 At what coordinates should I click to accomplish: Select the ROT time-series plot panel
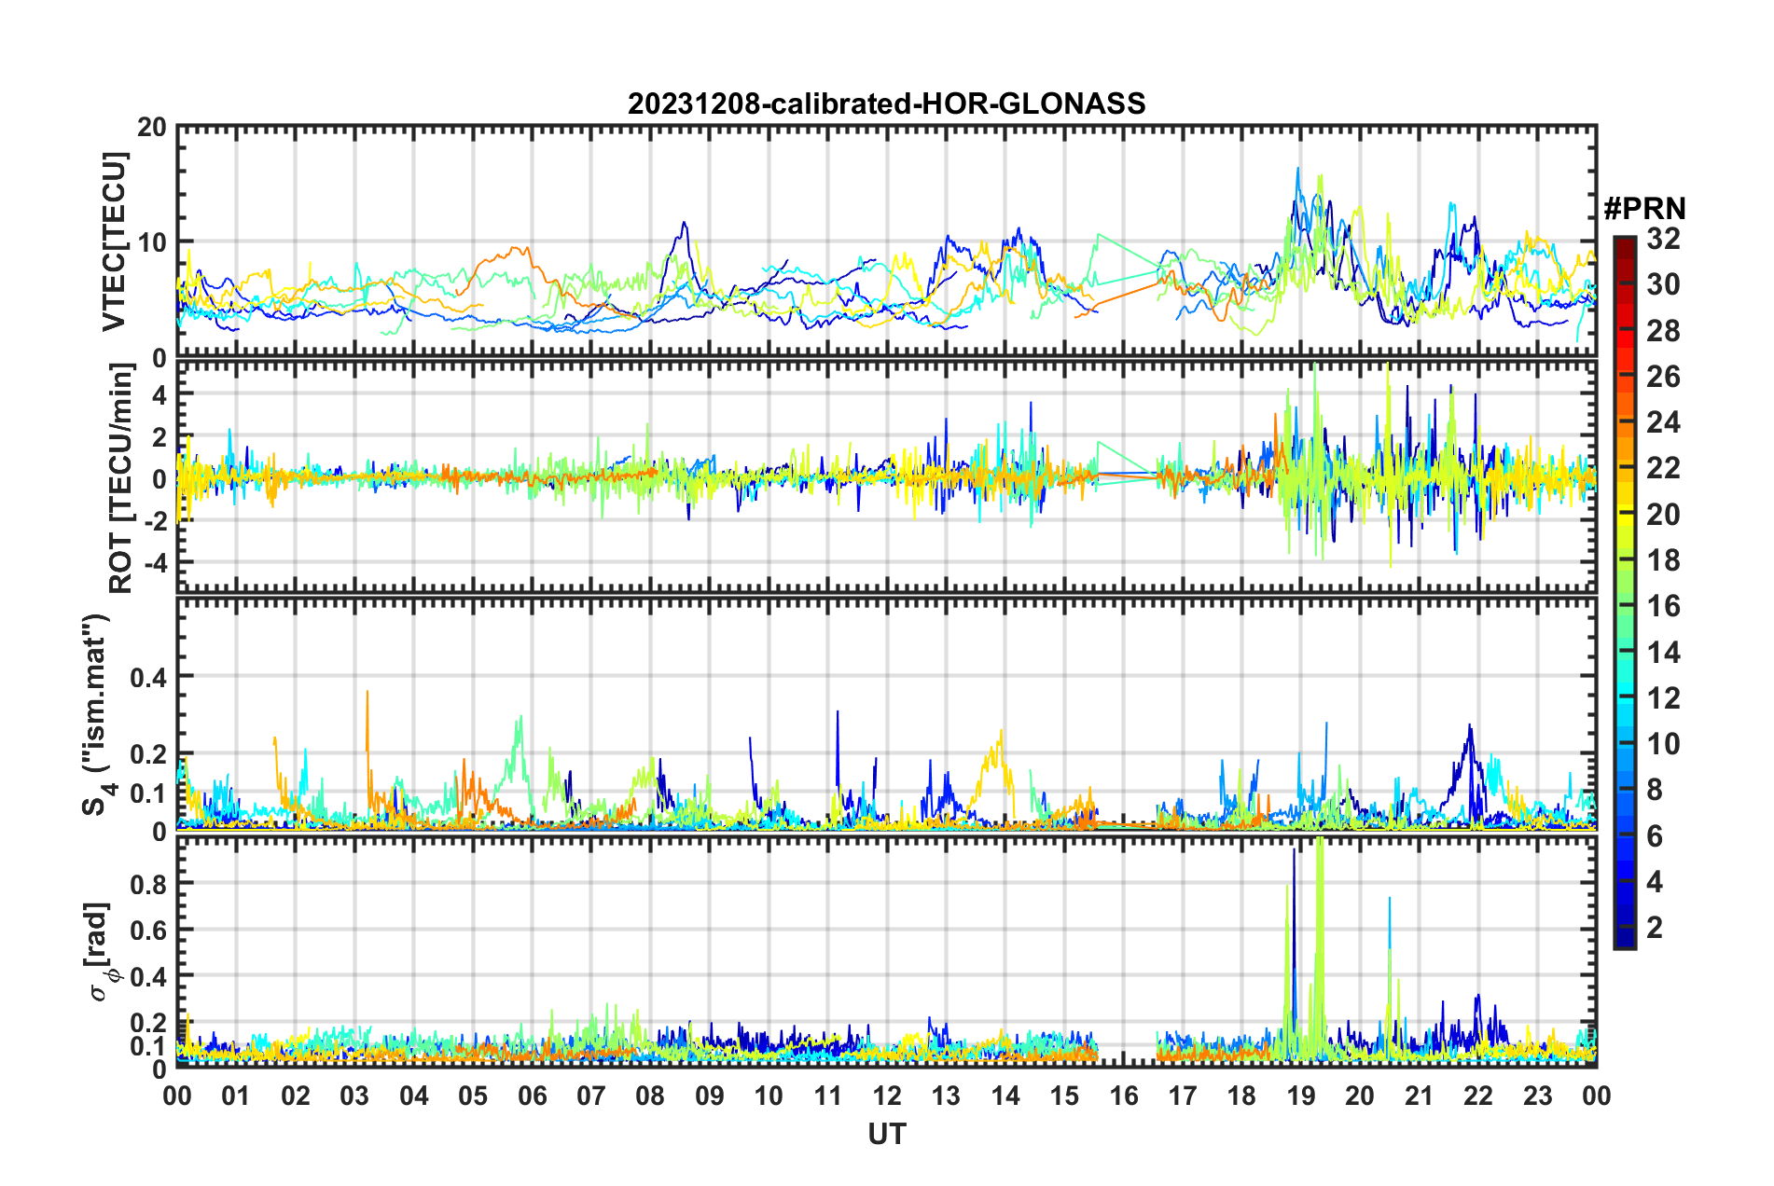(x=886, y=477)
